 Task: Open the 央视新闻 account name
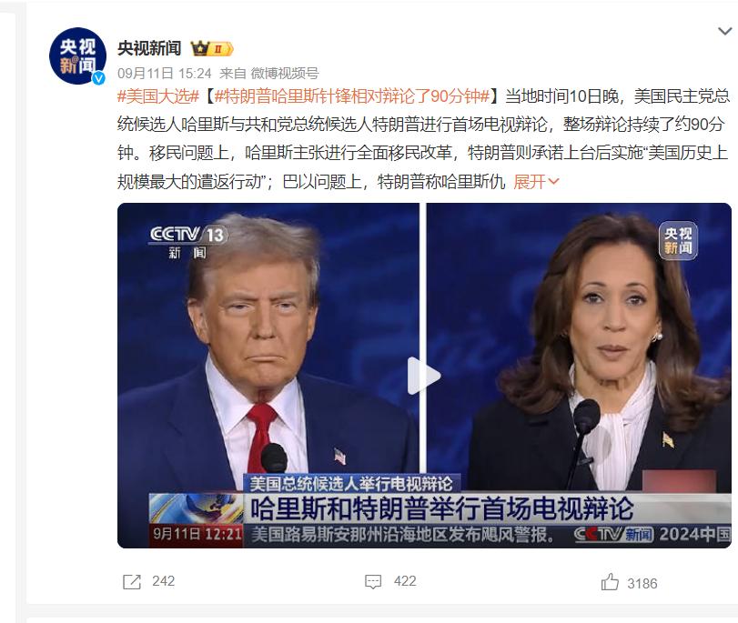coord(149,48)
